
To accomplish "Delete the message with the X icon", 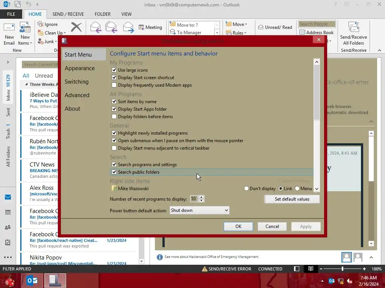I will pos(76,27).
